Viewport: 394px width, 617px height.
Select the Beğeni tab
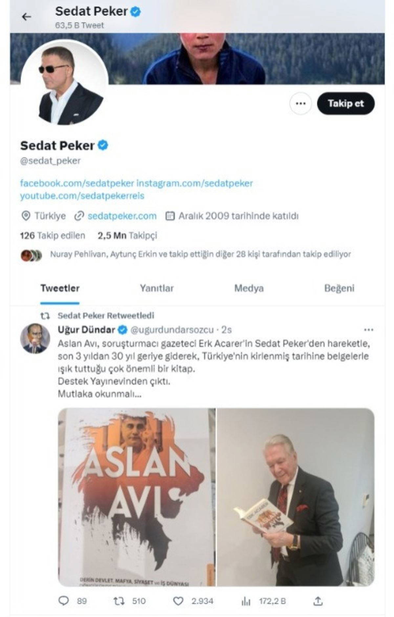click(339, 288)
